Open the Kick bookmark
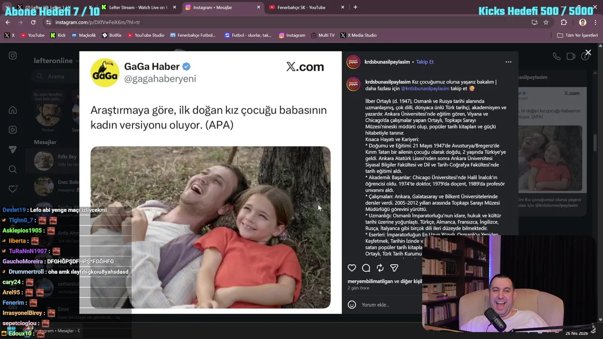Image resolution: width=603 pixels, height=339 pixels. click(57, 35)
